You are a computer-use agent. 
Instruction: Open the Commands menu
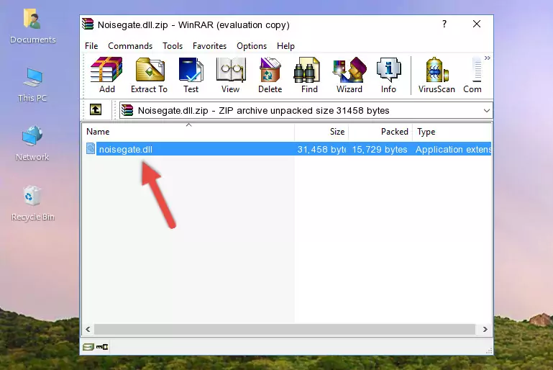coord(130,46)
